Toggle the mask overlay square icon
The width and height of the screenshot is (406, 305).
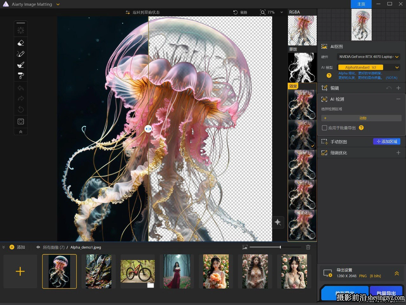[21, 121]
